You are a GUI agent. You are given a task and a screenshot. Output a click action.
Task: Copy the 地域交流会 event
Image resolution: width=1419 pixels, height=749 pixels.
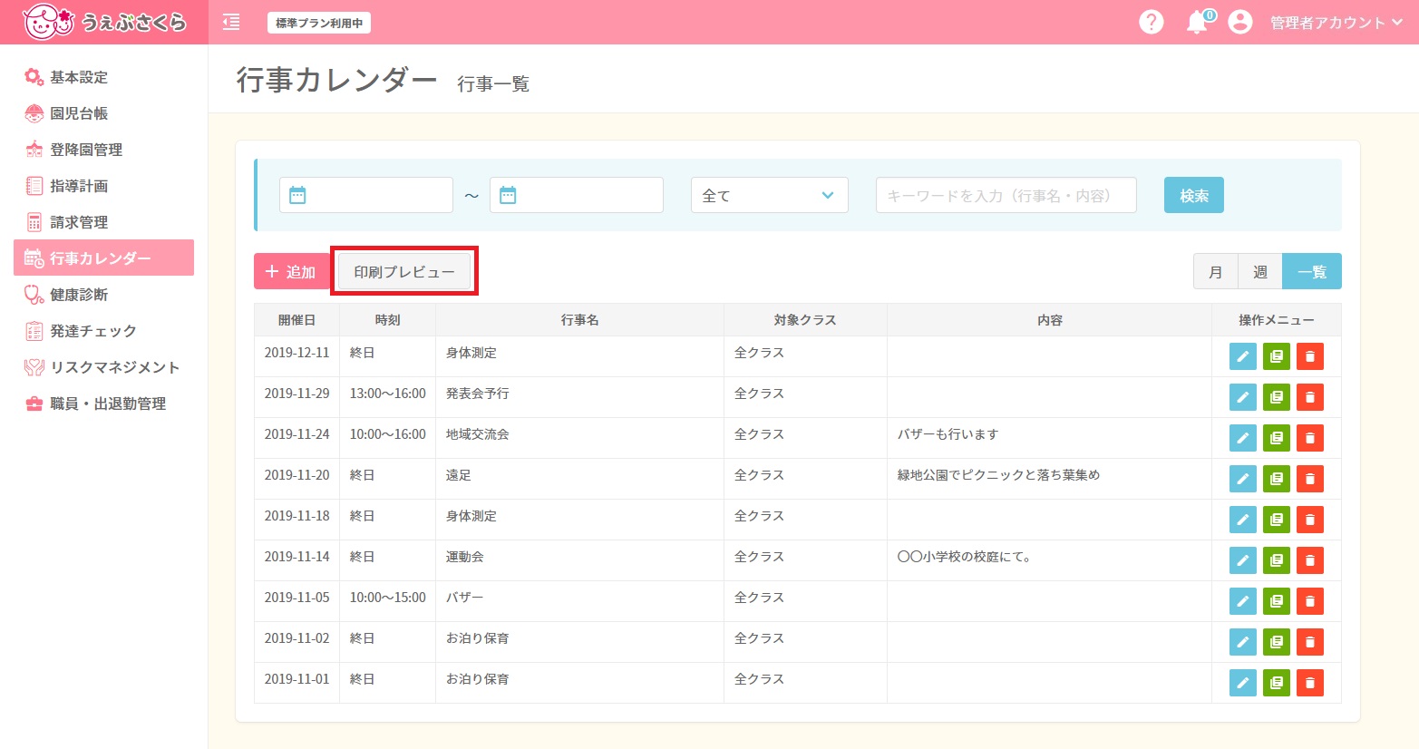[x=1277, y=438]
